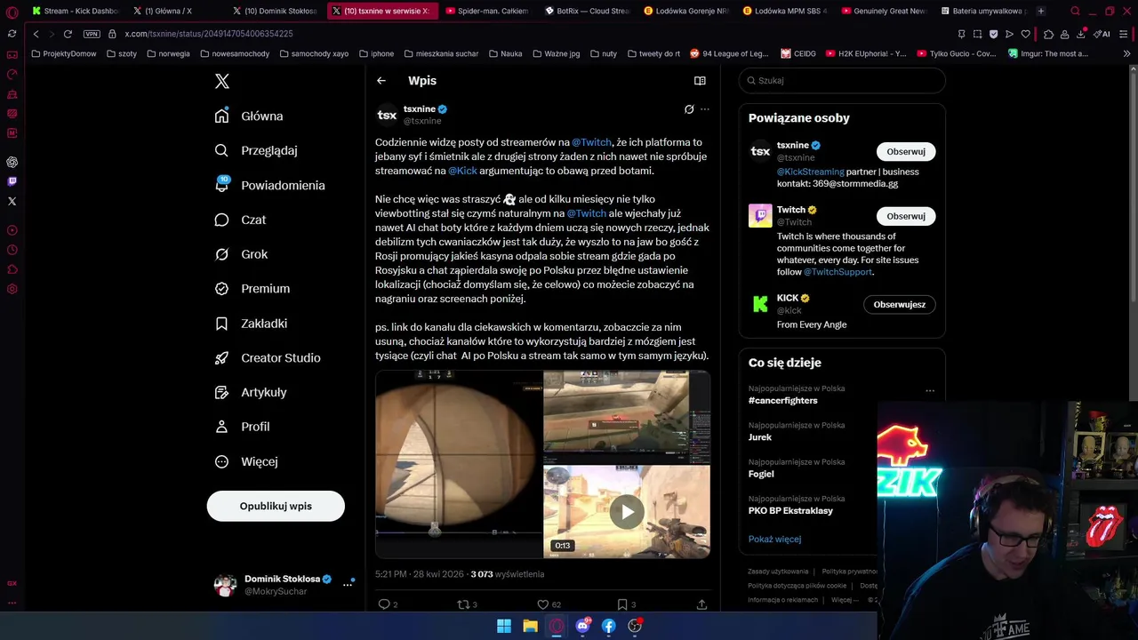Switch to Lodówka Gorenje tab
1138x640 pixels.
685,11
